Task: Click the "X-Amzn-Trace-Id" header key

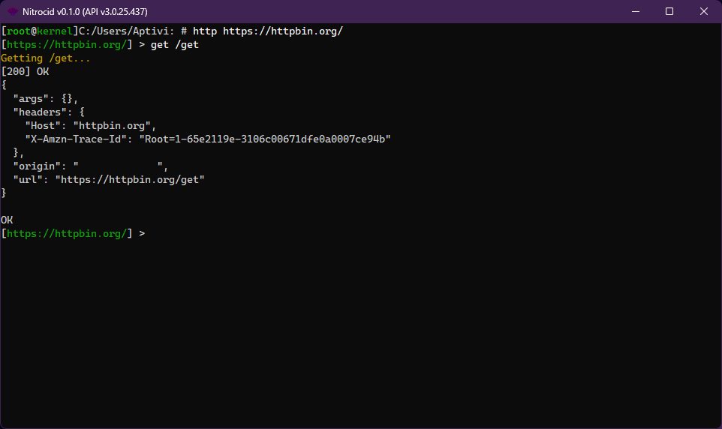Action: (76, 139)
